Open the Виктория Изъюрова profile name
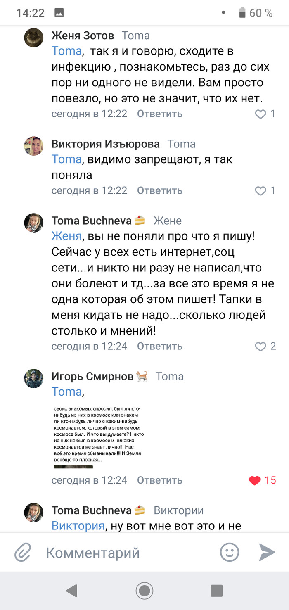289x610 pixels. (105, 144)
